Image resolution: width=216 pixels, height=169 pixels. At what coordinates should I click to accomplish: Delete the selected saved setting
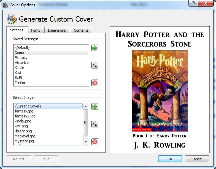95,83
